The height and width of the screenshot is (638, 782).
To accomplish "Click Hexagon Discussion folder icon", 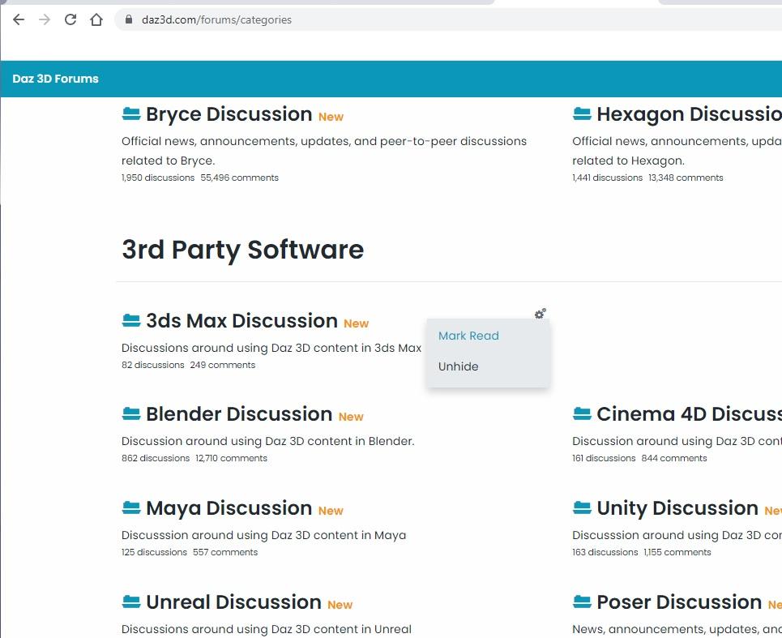I will (582, 114).
